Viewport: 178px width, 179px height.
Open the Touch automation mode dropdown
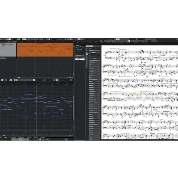(14, 39)
